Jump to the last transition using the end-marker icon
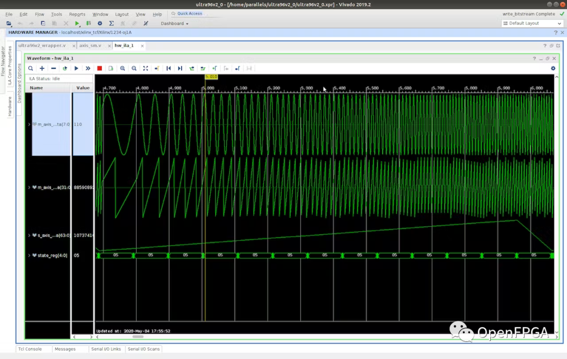Screen dimensions: 567x359 click(180, 68)
